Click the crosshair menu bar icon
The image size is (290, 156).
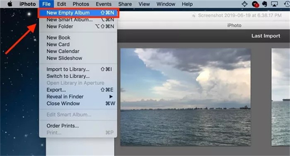pyautogui.click(x=244, y=4)
